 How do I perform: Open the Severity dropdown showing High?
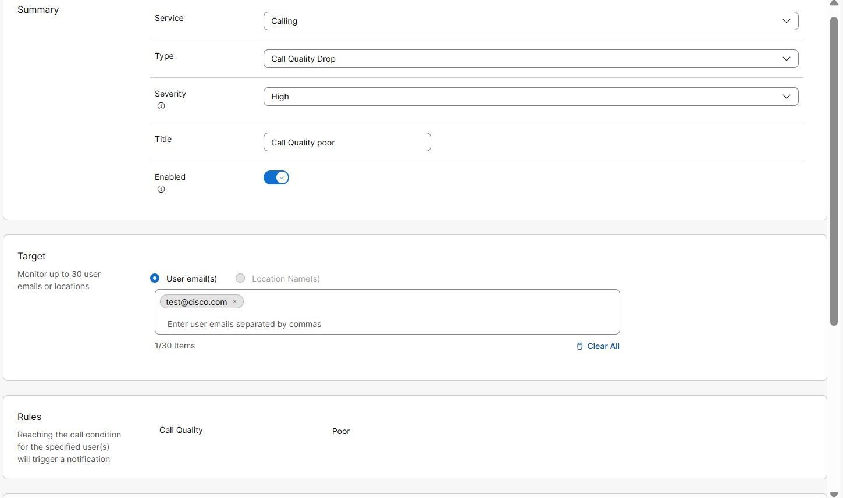pyautogui.click(x=530, y=97)
